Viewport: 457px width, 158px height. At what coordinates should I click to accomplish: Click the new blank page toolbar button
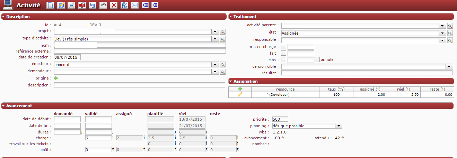[50, 5]
